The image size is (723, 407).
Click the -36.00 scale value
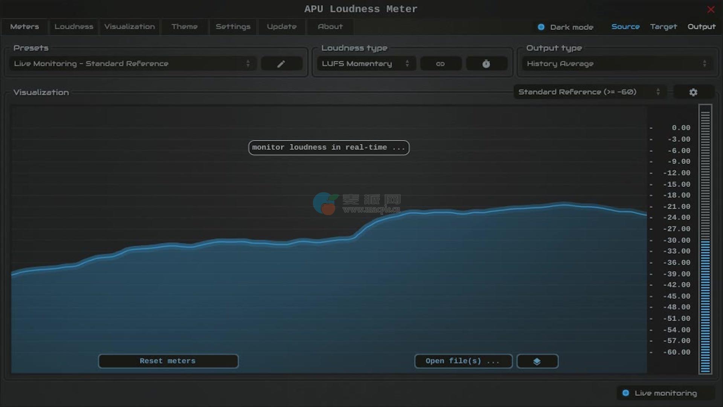click(x=677, y=262)
